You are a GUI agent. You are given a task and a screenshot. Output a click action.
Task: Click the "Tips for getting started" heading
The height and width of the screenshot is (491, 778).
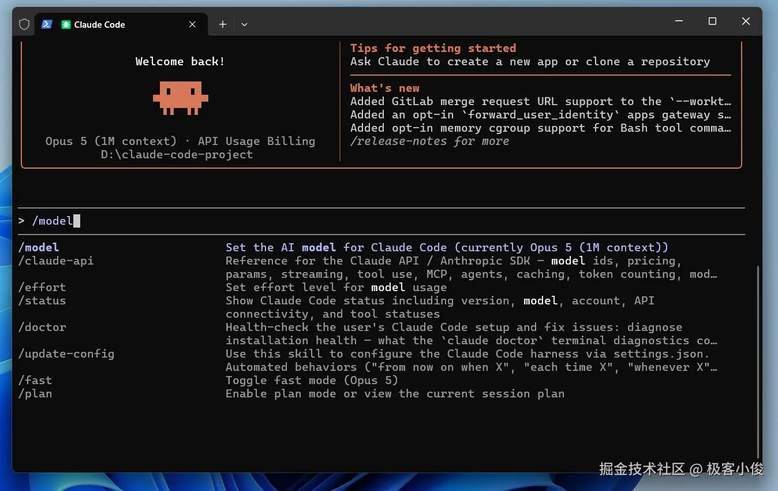(x=433, y=48)
